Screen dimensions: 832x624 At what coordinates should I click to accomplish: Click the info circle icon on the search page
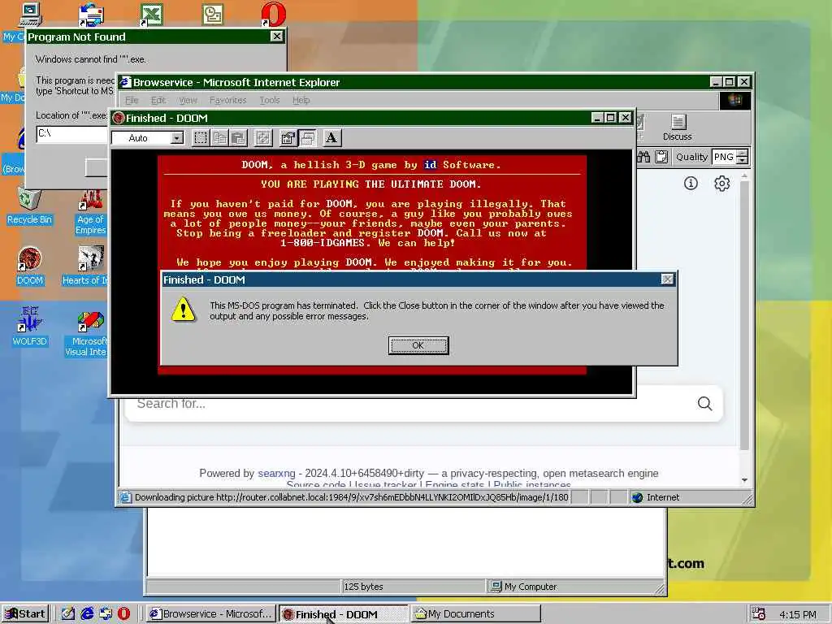point(691,184)
